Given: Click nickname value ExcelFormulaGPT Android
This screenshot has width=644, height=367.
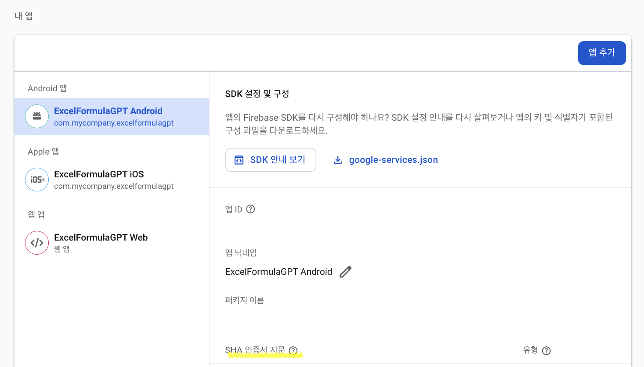Looking at the screenshot, I should pyautogui.click(x=279, y=272).
